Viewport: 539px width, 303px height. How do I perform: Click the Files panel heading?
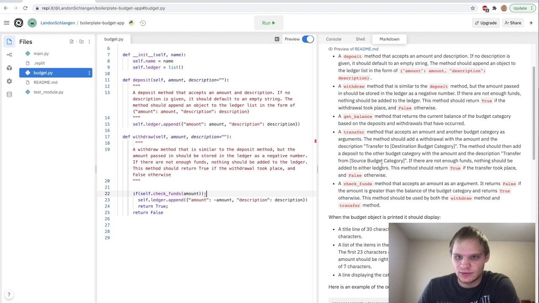point(26,42)
